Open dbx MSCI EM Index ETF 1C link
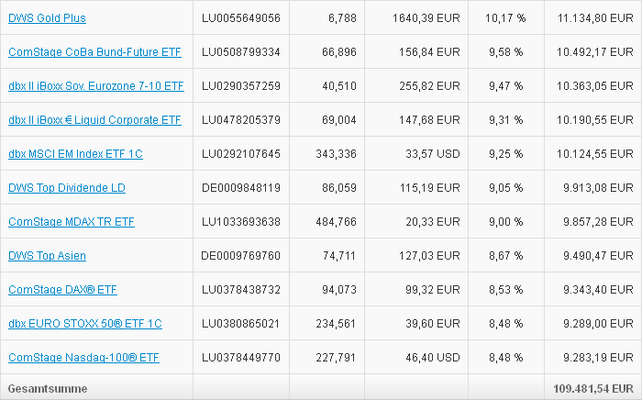This screenshot has height=400, width=642. (75, 154)
